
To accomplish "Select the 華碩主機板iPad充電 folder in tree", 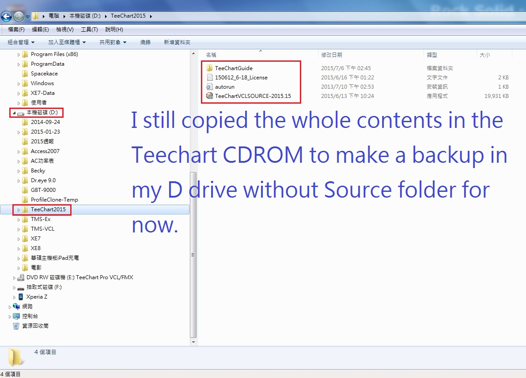I will 51,258.
